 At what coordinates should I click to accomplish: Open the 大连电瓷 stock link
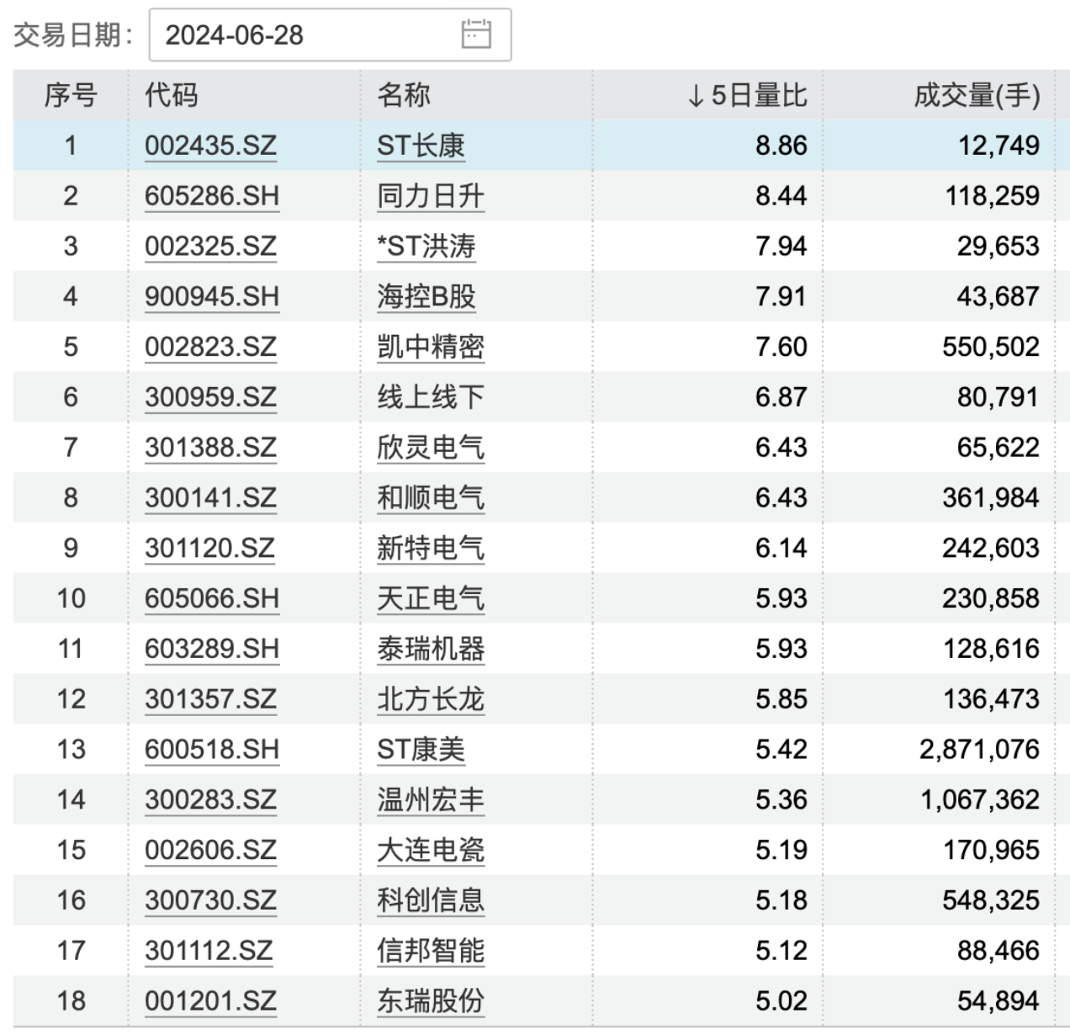(x=431, y=851)
